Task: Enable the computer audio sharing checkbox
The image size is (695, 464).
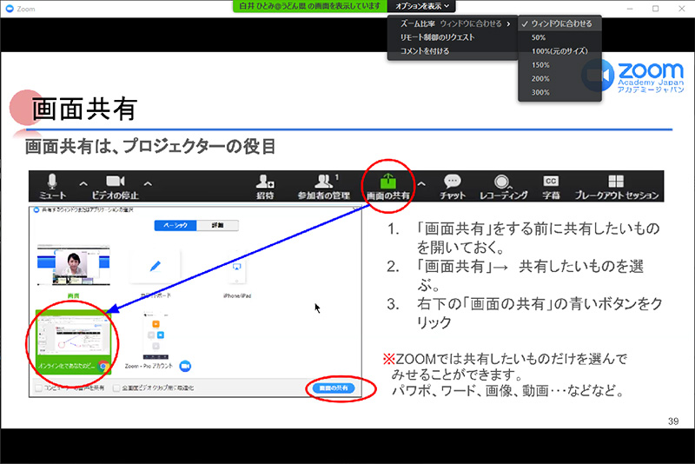Action: 38,388
